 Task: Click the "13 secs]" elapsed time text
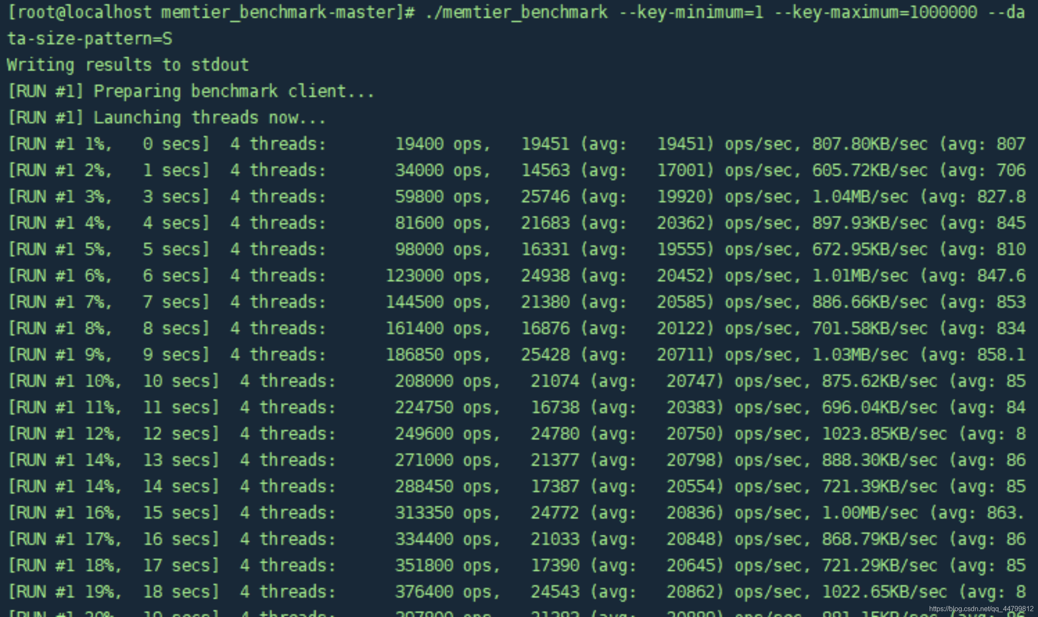coord(181,461)
